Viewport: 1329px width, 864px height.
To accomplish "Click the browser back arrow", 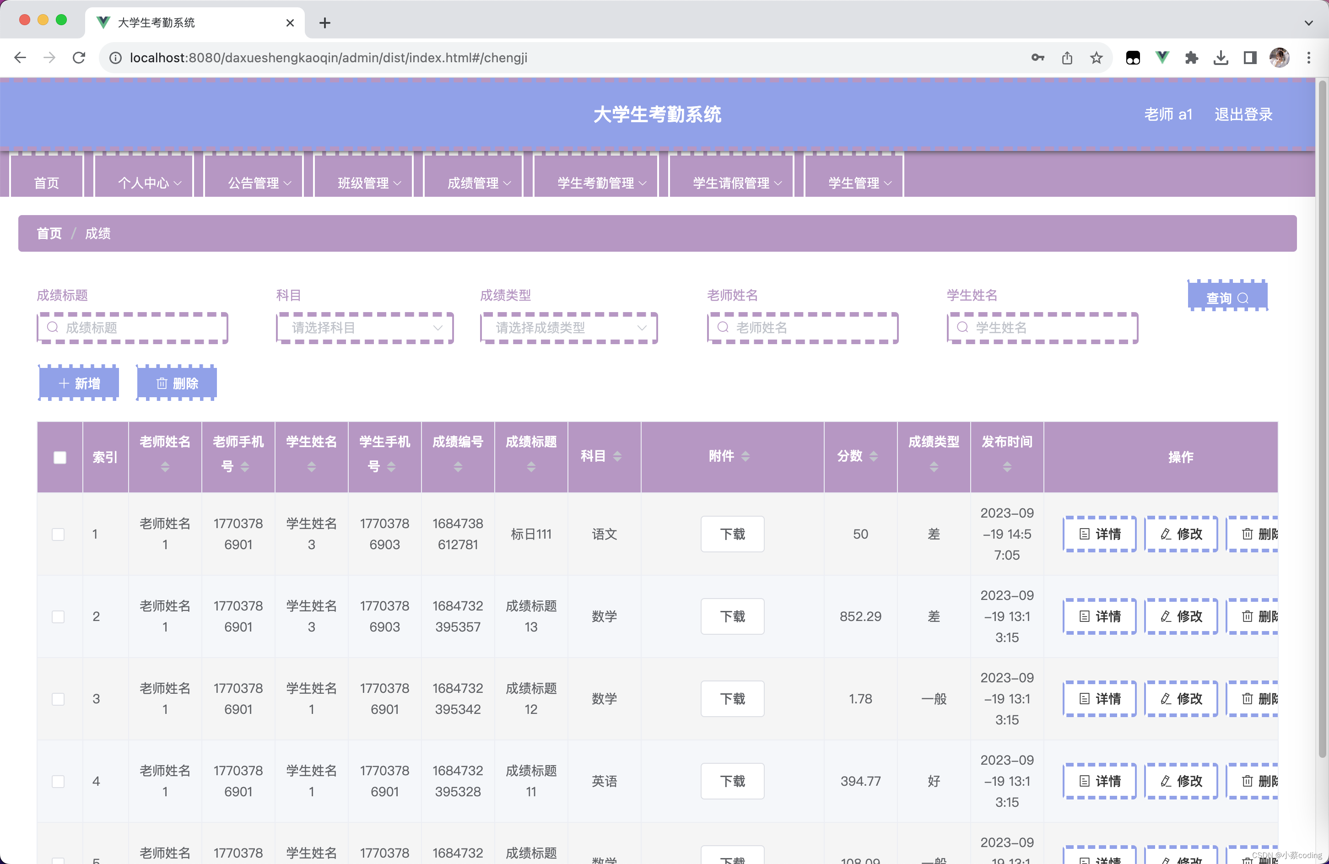I will [x=21, y=58].
